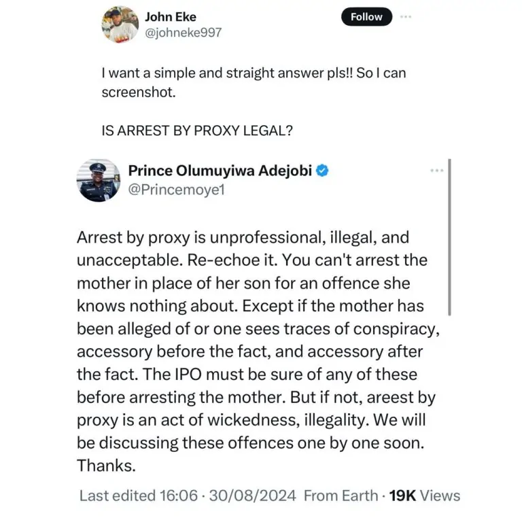Click the Follow button
This screenshot has height=522, width=522.
pyautogui.click(x=366, y=17)
